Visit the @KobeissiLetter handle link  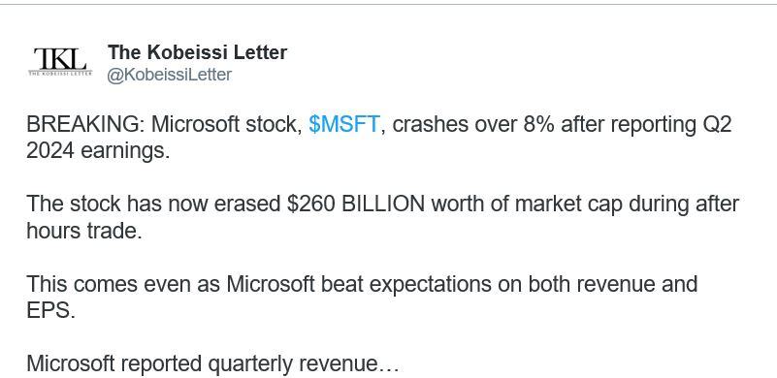pyautogui.click(x=170, y=75)
